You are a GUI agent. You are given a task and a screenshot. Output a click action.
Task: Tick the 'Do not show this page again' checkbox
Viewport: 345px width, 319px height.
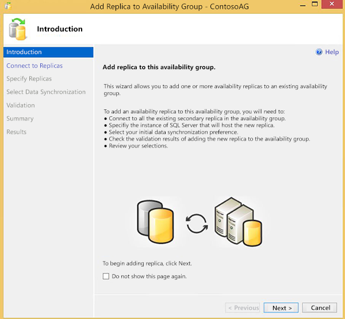[106, 276]
